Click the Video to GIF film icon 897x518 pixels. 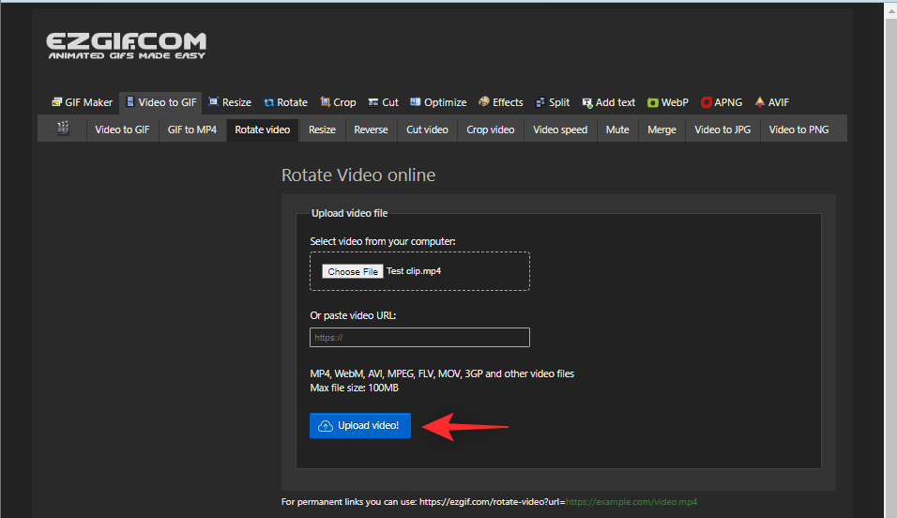point(130,102)
